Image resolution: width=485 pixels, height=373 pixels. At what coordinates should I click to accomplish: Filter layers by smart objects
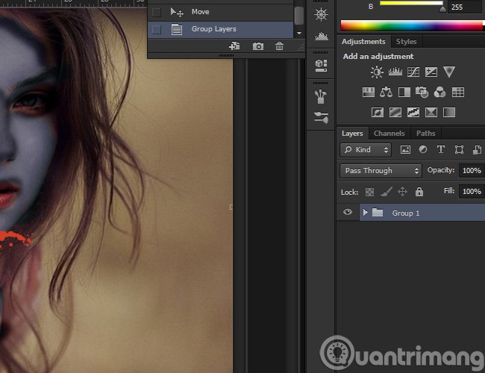(477, 150)
